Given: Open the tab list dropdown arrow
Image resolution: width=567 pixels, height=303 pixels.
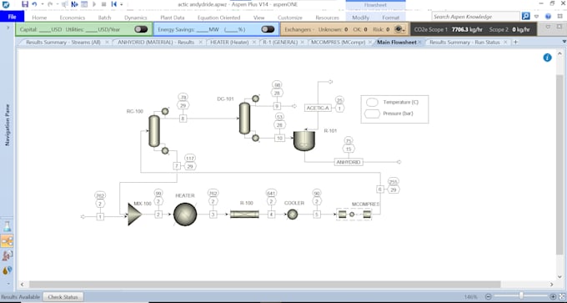Looking at the screenshot, I should [x=564, y=42].
